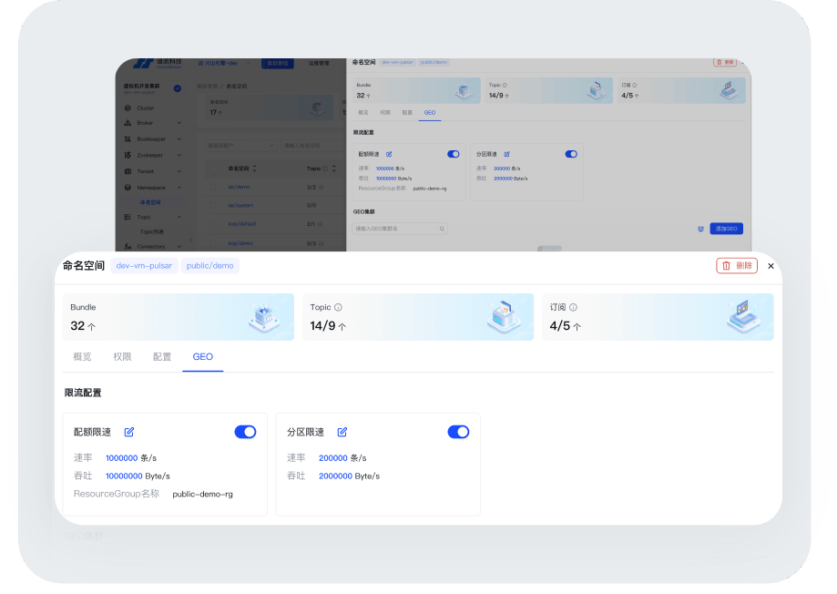Click the GEO cluster name search field

tap(399, 229)
